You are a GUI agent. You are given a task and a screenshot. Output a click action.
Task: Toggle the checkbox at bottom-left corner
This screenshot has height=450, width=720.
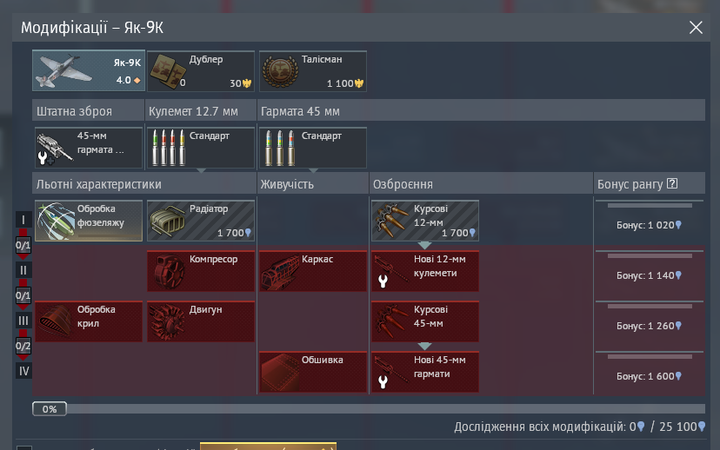[x=23, y=447]
